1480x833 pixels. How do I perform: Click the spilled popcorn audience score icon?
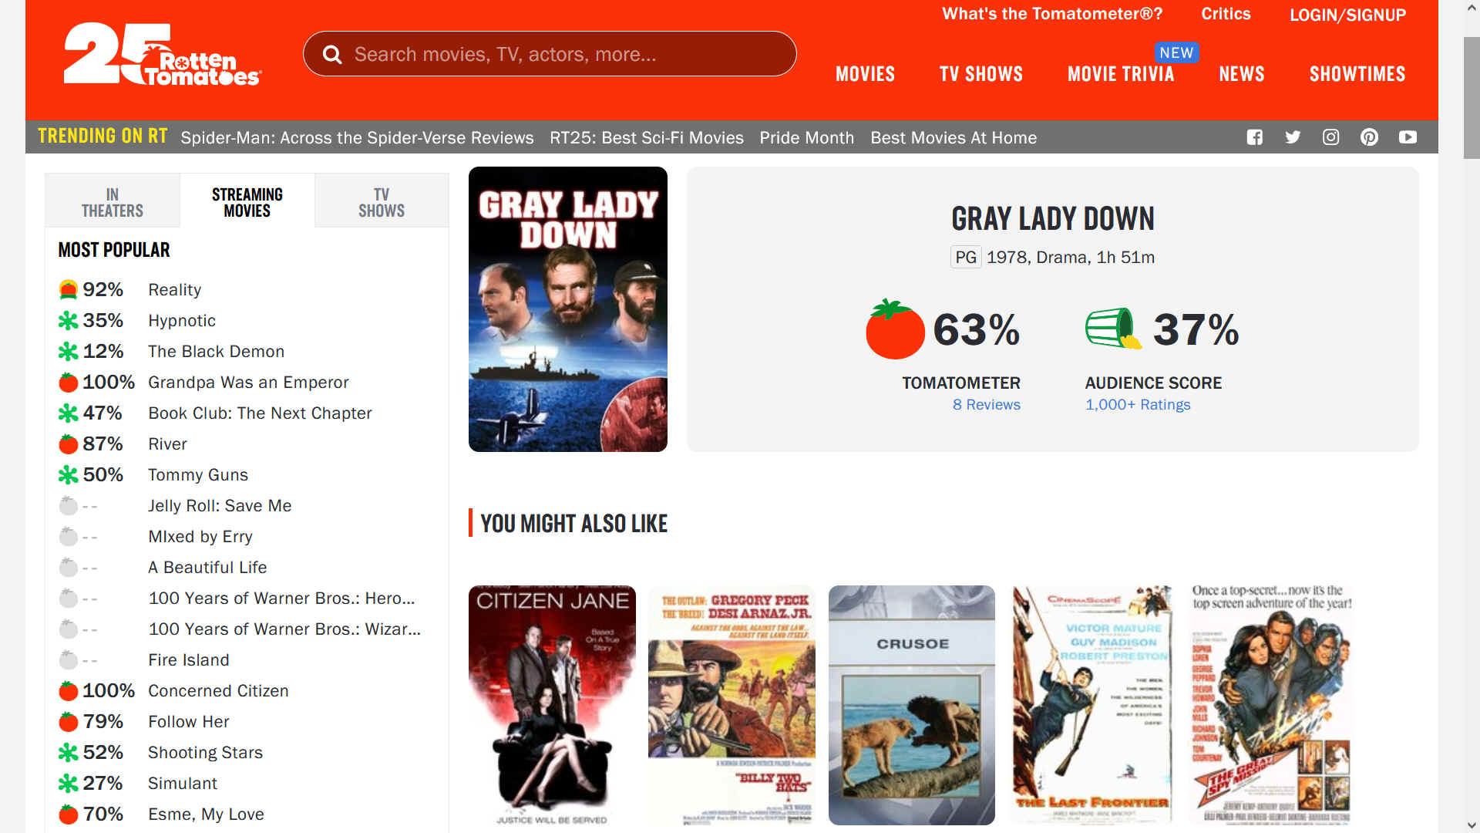coord(1113,329)
